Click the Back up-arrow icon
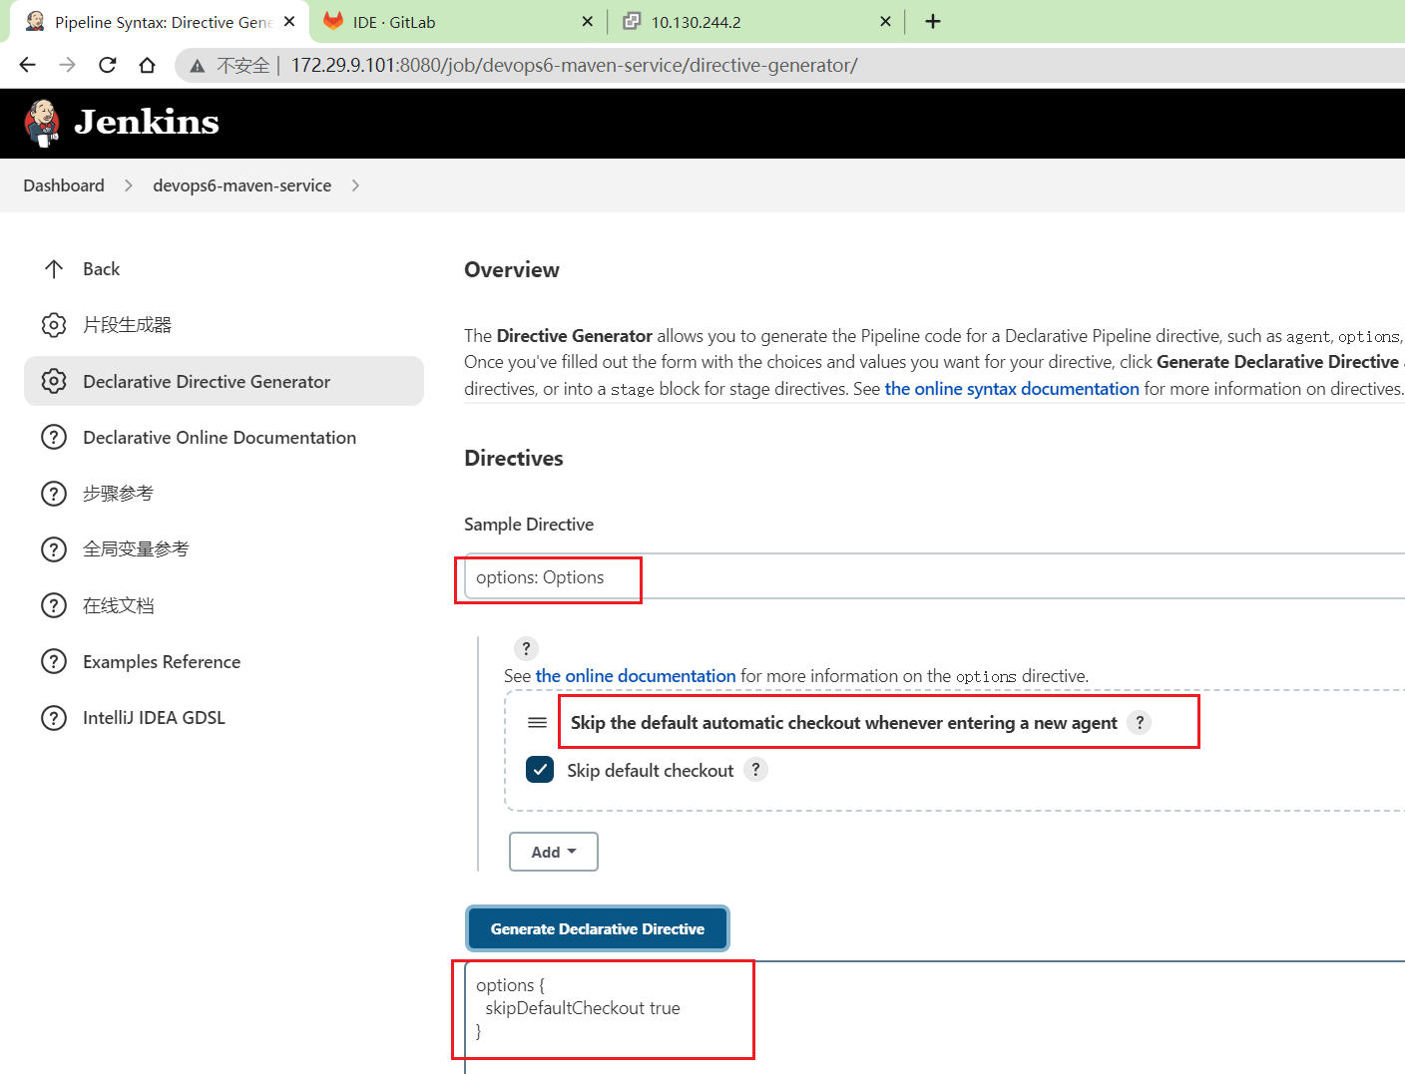The image size is (1405, 1074). 54,269
